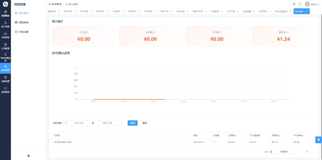Open 用户管理 in the dark sidebar
This screenshot has width=322, height=160.
coord(5,25)
